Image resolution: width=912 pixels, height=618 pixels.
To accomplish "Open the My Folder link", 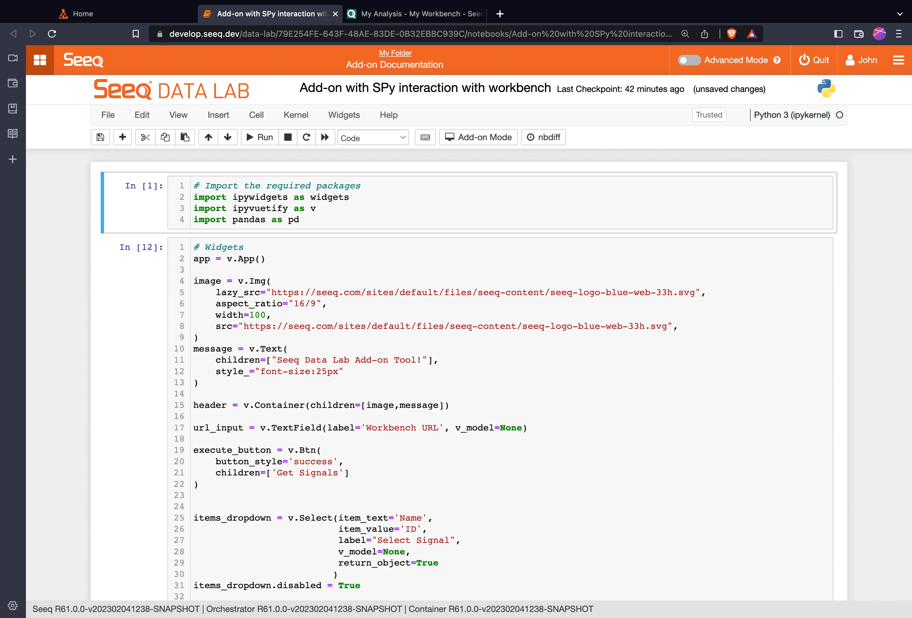I will click(x=395, y=53).
